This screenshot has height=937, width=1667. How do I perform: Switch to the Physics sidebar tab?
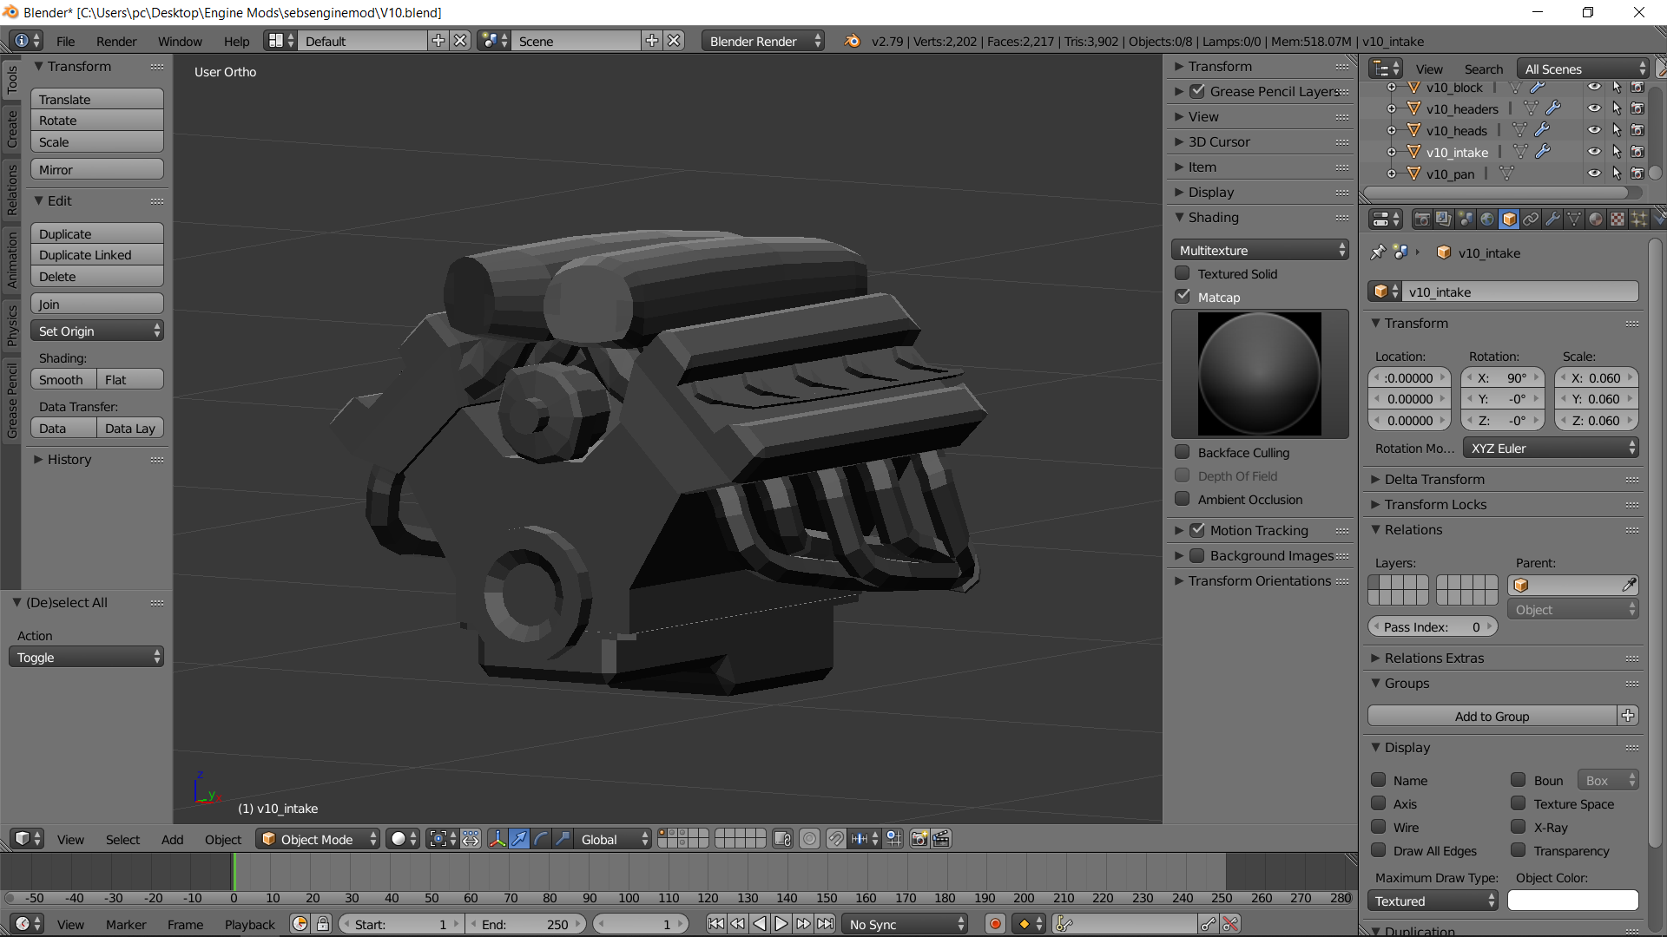11,325
